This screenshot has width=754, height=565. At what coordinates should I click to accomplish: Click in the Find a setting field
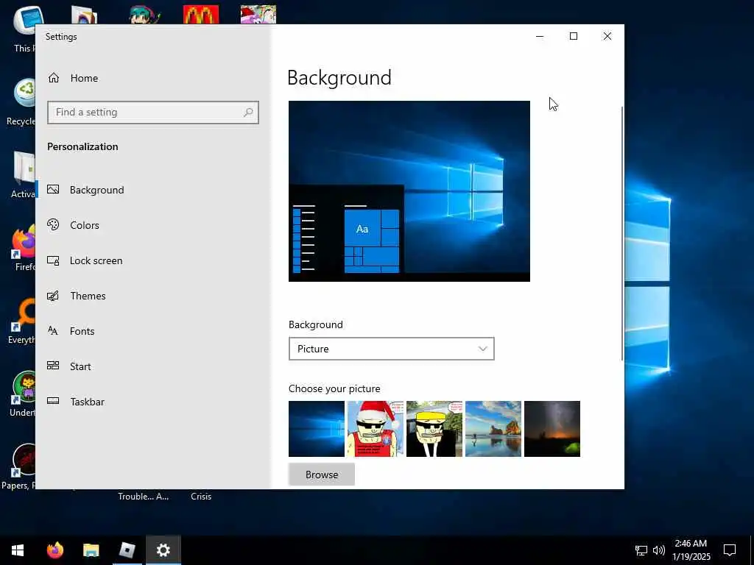[153, 113]
